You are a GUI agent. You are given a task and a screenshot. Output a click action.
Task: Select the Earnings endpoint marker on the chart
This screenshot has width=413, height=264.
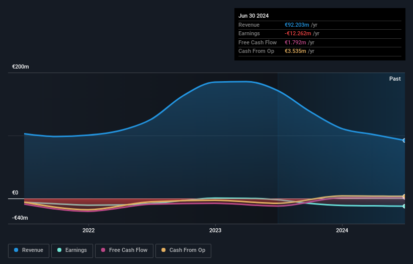point(404,206)
